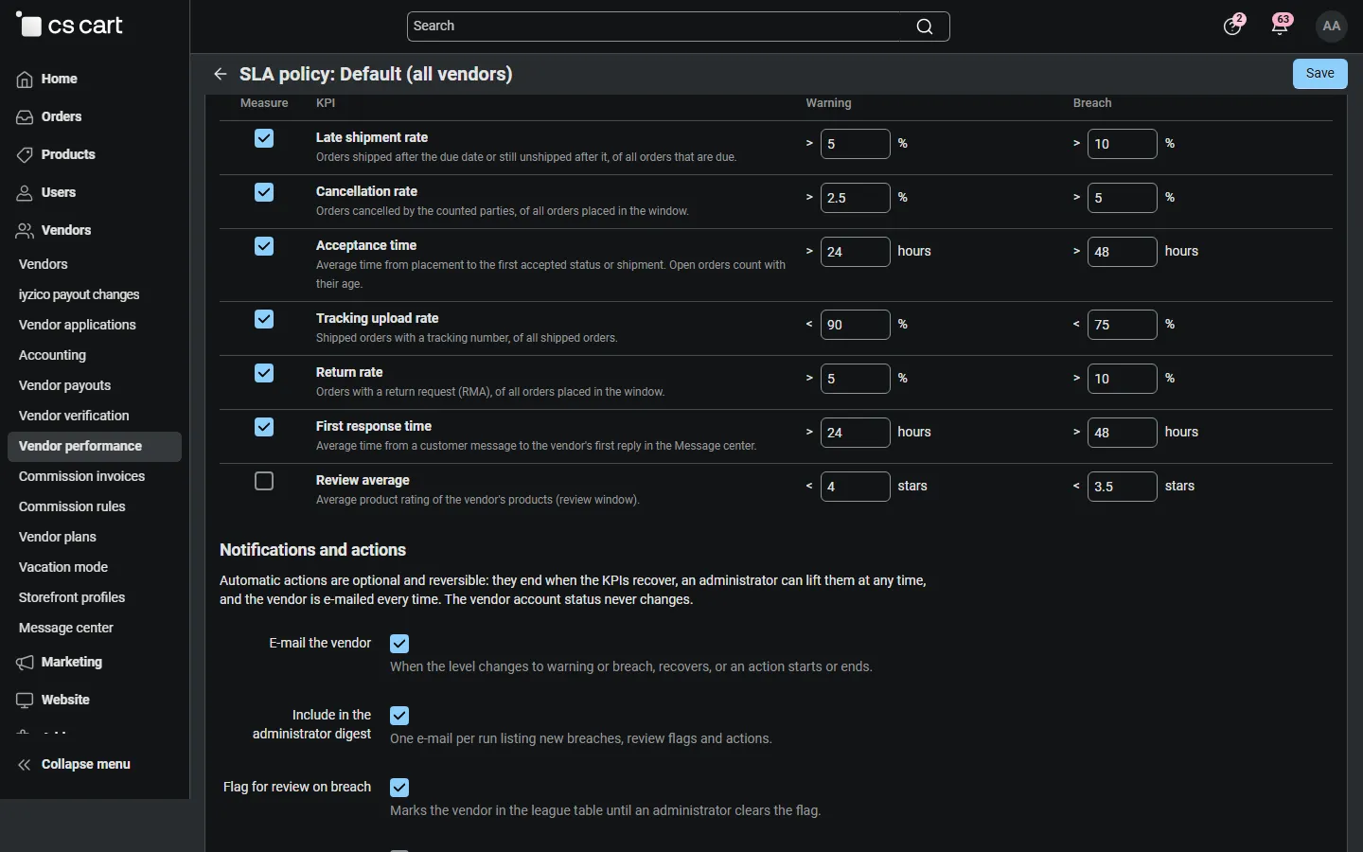
Task: Toggle Include in the administrator digest
Action: 399,716
